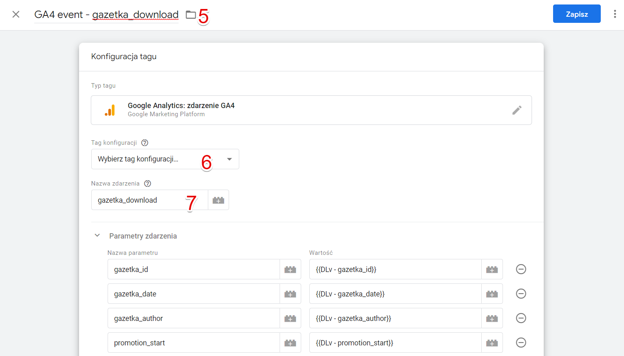This screenshot has height=356, width=624.
Task: Insert variable for gazetka_id value field
Action: click(492, 270)
